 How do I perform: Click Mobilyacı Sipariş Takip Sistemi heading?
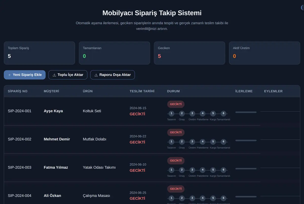pos(152,13)
